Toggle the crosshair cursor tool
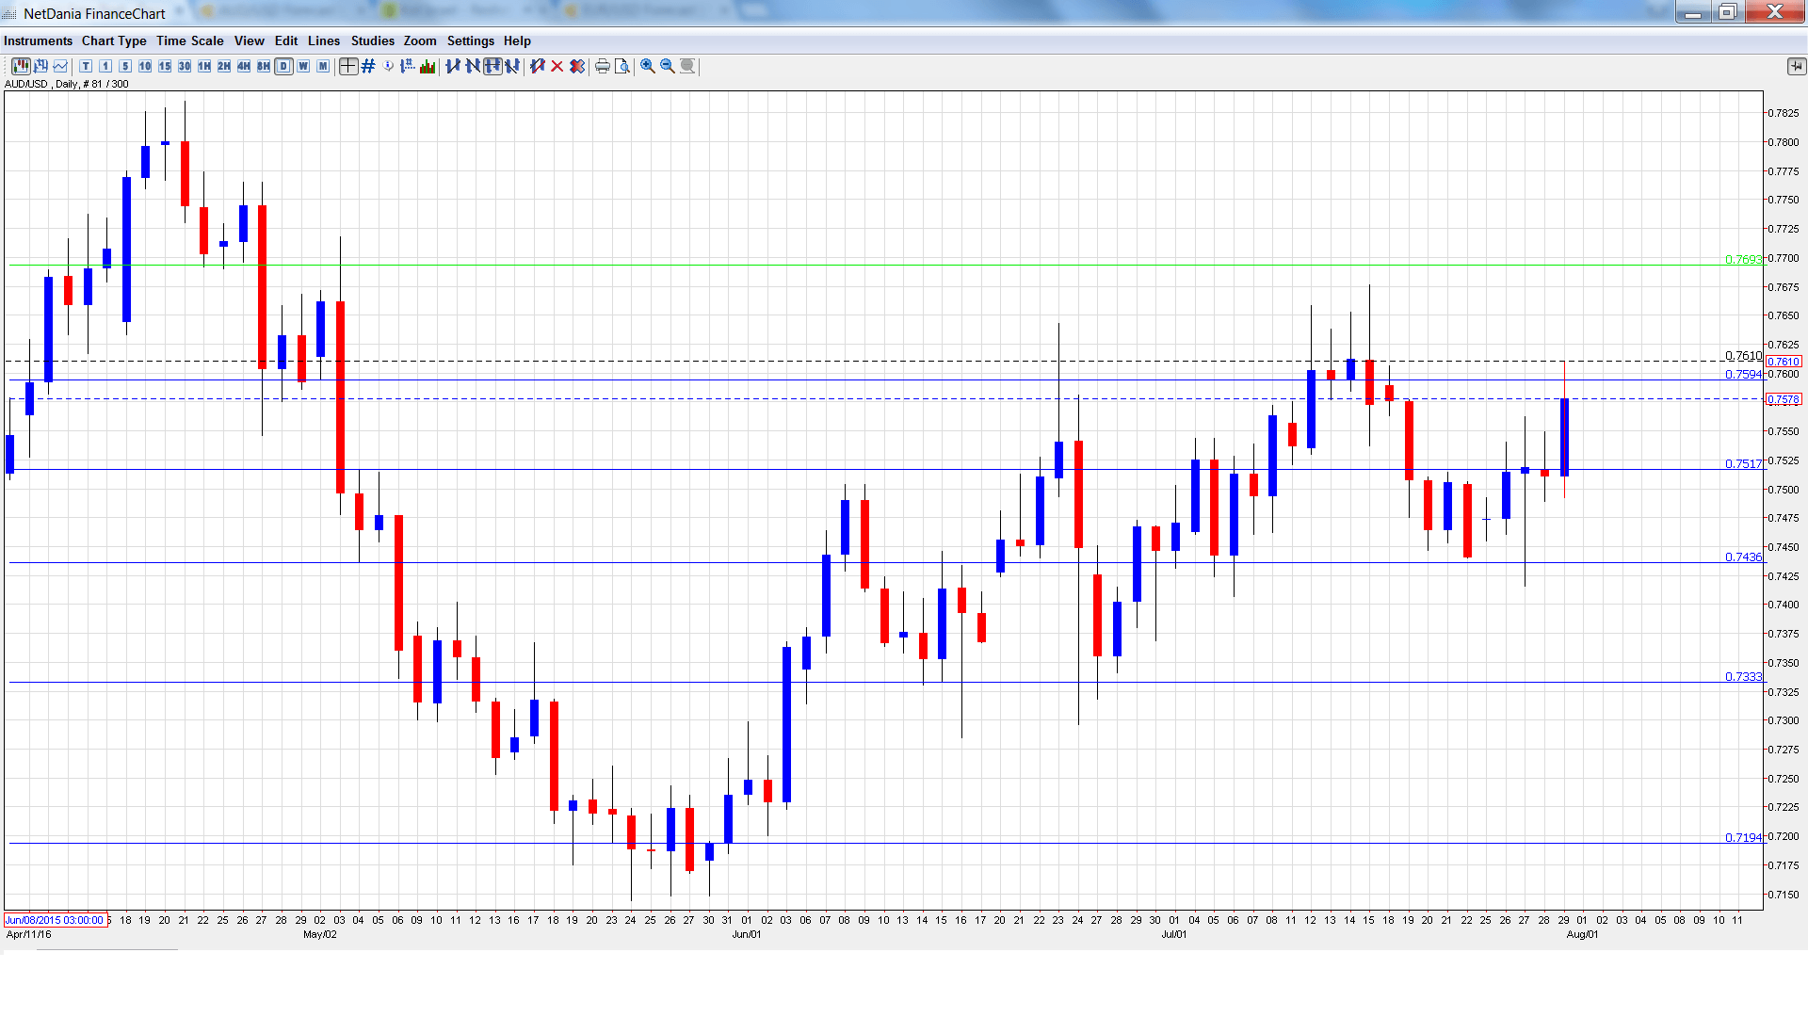 (348, 66)
